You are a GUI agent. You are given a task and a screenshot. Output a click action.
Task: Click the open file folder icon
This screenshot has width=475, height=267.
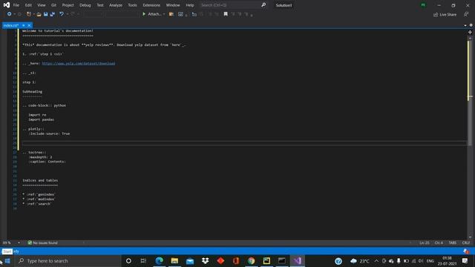click(x=39, y=14)
